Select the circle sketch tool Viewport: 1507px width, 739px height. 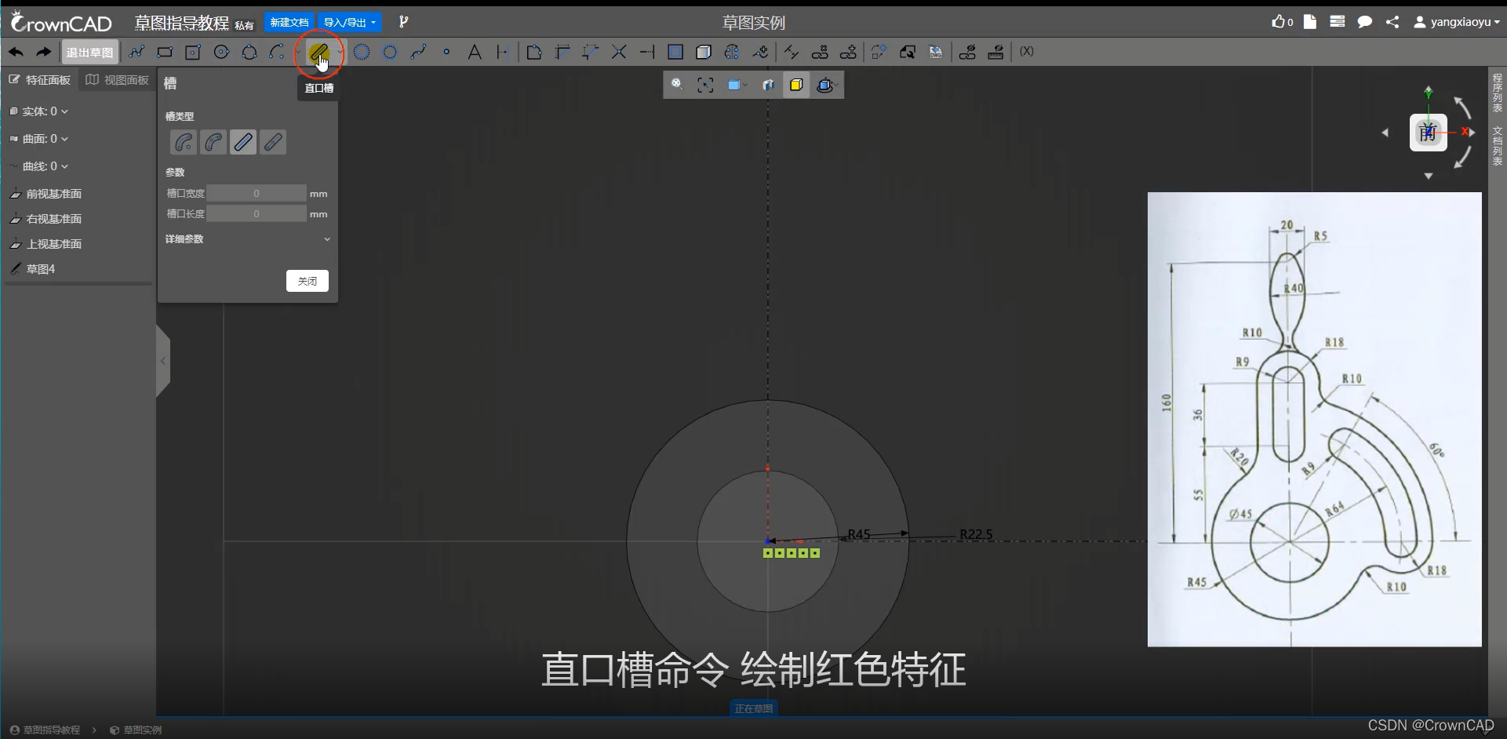click(221, 52)
